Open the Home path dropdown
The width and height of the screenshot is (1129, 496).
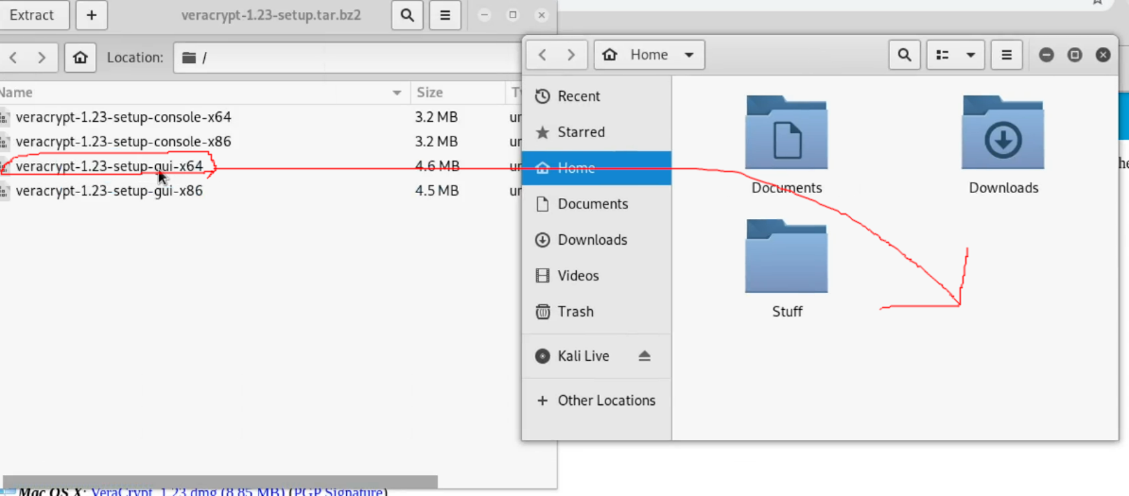(x=649, y=55)
